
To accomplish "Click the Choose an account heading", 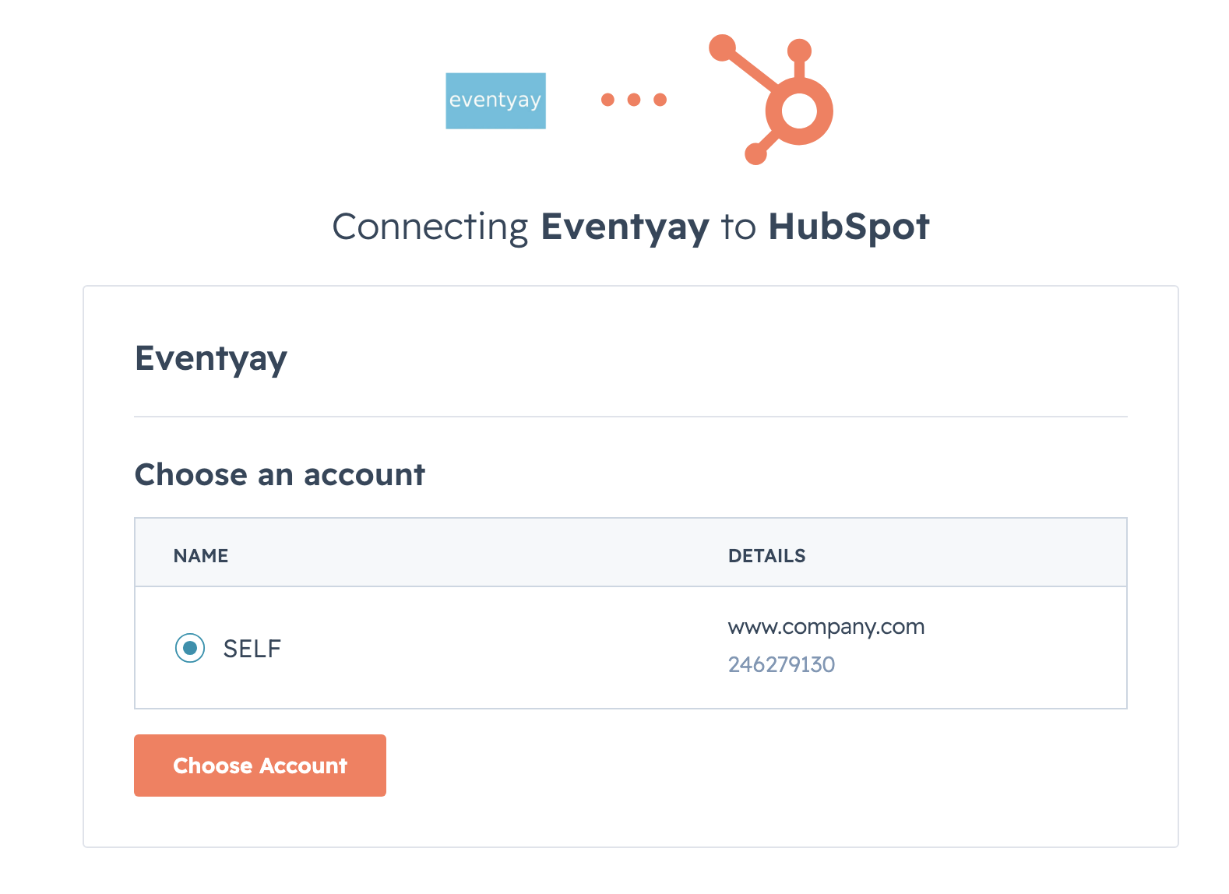I will [280, 474].
